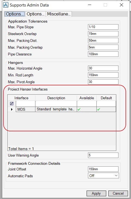This screenshot has width=131, height=199.
Task: Close the Supports Admin Data window
Action: [121, 5]
